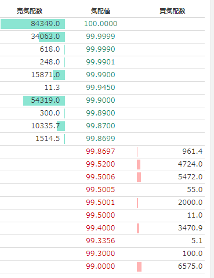The height and width of the screenshot is (278, 214).
Task: Select bid price 99.5005
Action: tap(101, 190)
